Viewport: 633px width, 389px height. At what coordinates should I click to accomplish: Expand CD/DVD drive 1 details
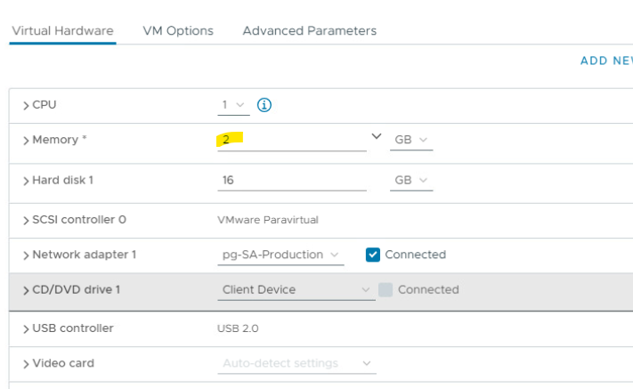pos(27,289)
